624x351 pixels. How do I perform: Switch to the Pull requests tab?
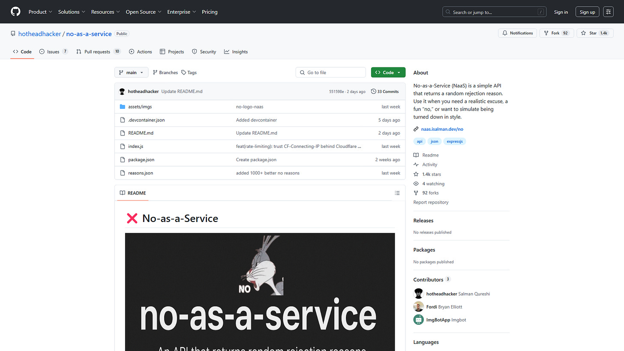click(x=99, y=51)
